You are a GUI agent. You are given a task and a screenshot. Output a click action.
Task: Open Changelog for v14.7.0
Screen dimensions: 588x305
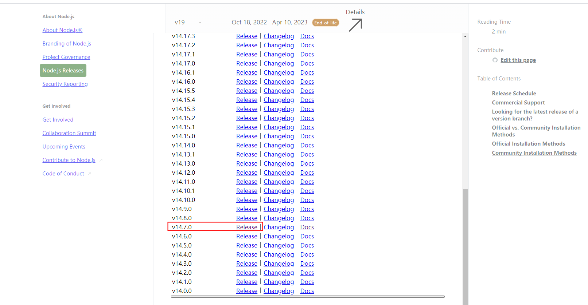pyautogui.click(x=279, y=227)
